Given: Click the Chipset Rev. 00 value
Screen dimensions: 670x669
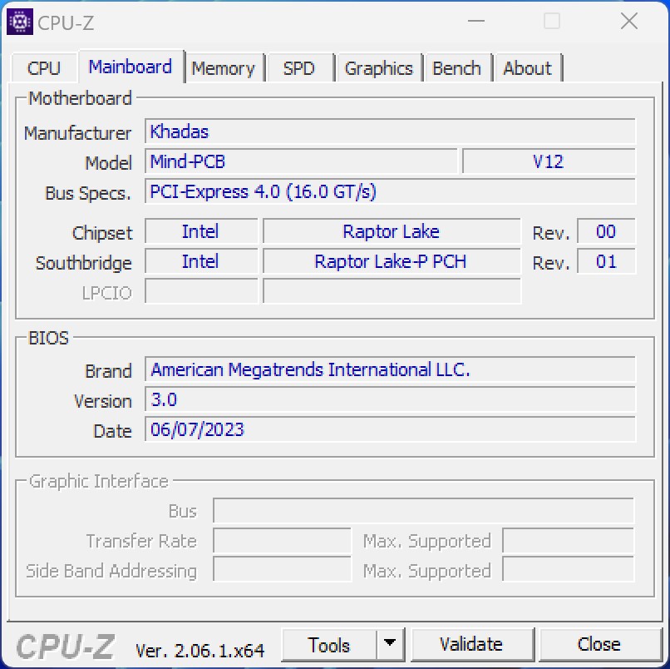Looking at the screenshot, I should pos(606,231).
